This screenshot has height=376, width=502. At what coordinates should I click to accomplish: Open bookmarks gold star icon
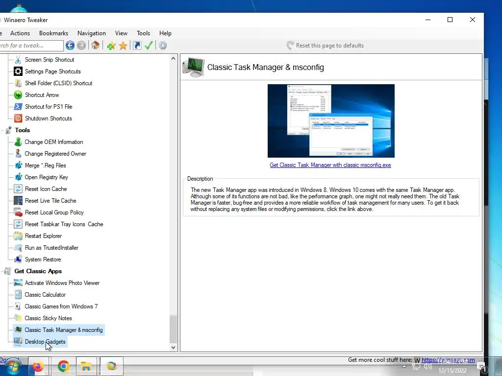pos(123,46)
